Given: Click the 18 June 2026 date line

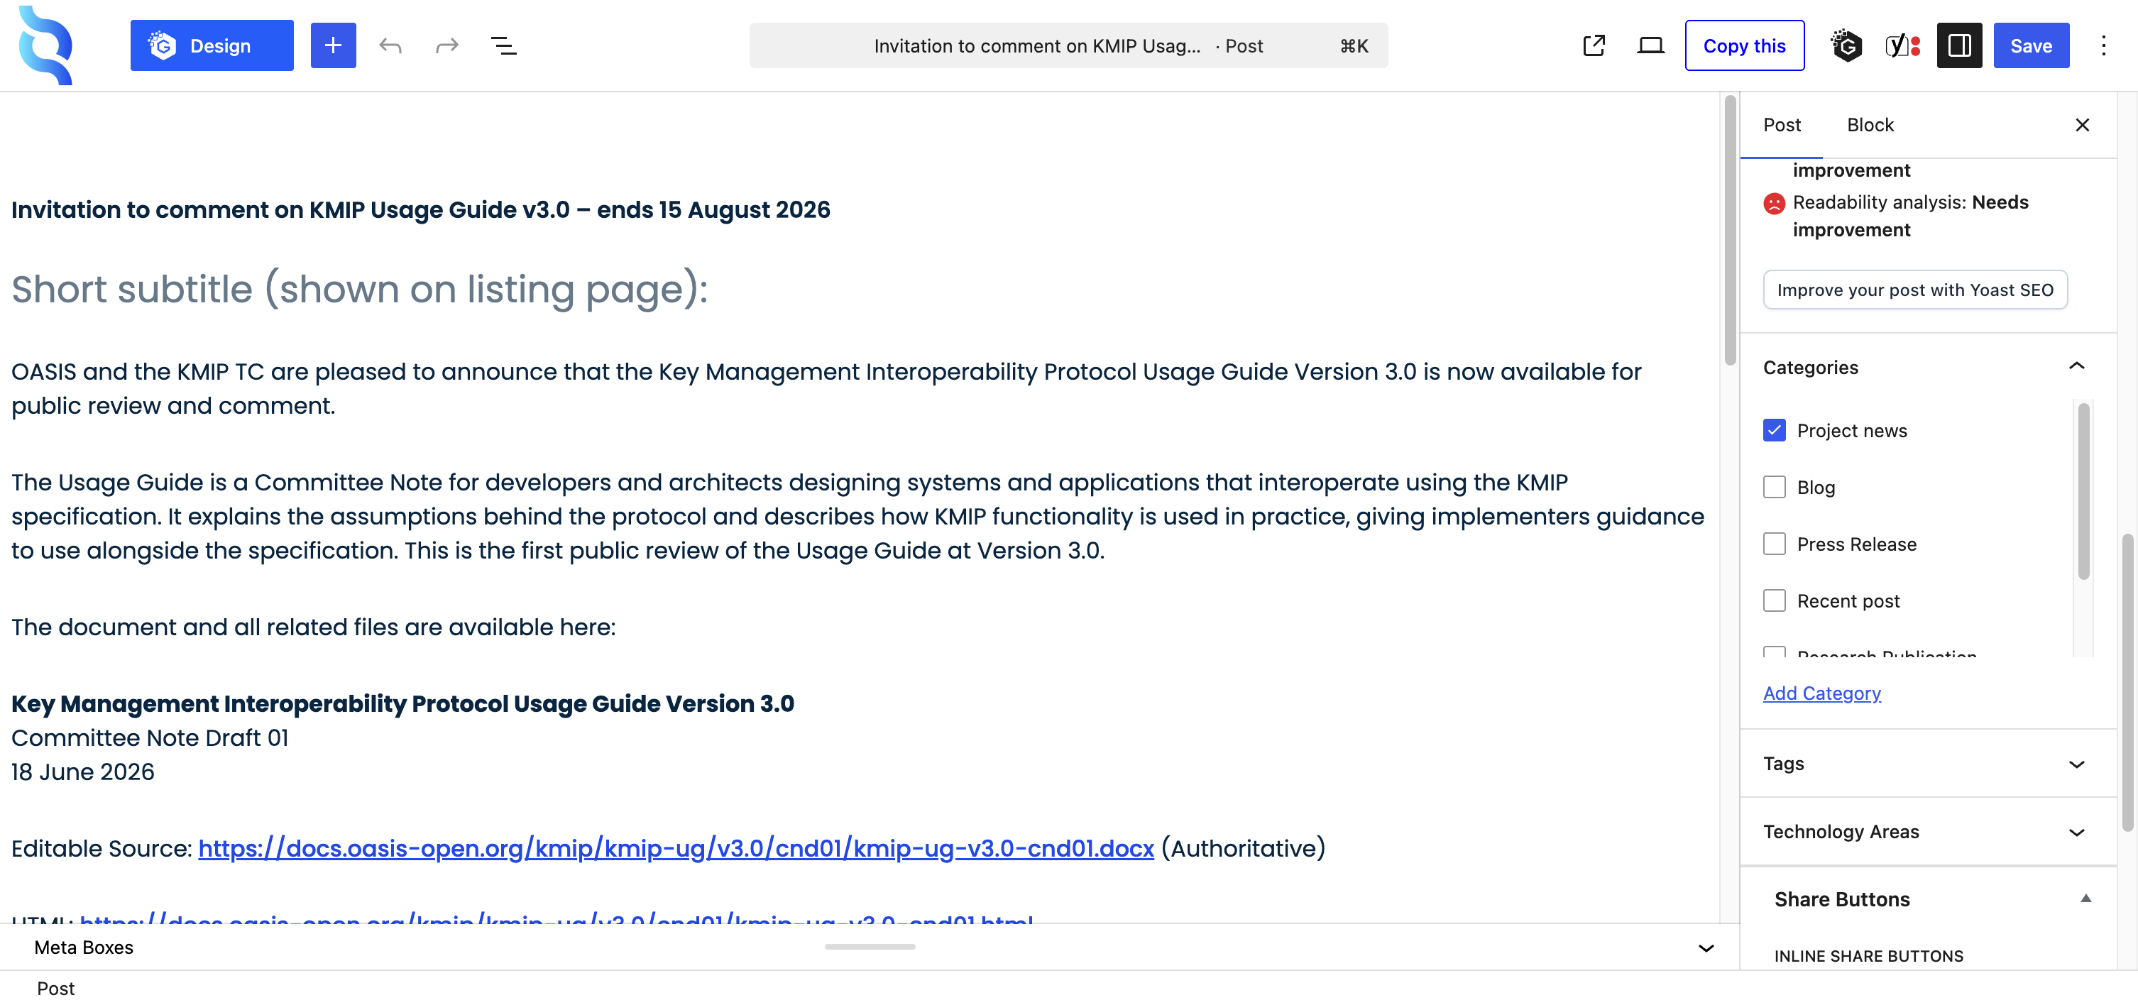Looking at the screenshot, I should (x=82, y=771).
